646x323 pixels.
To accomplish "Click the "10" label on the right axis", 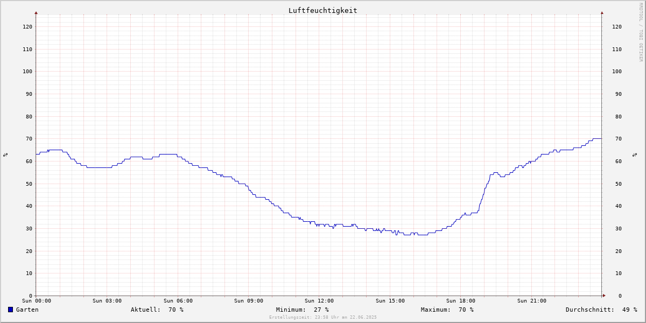I will 619,273.
